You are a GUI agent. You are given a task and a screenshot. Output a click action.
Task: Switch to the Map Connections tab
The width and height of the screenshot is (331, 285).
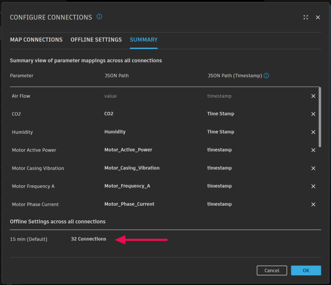point(36,40)
